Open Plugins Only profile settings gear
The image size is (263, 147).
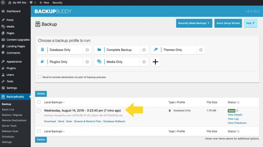[87, 62]
